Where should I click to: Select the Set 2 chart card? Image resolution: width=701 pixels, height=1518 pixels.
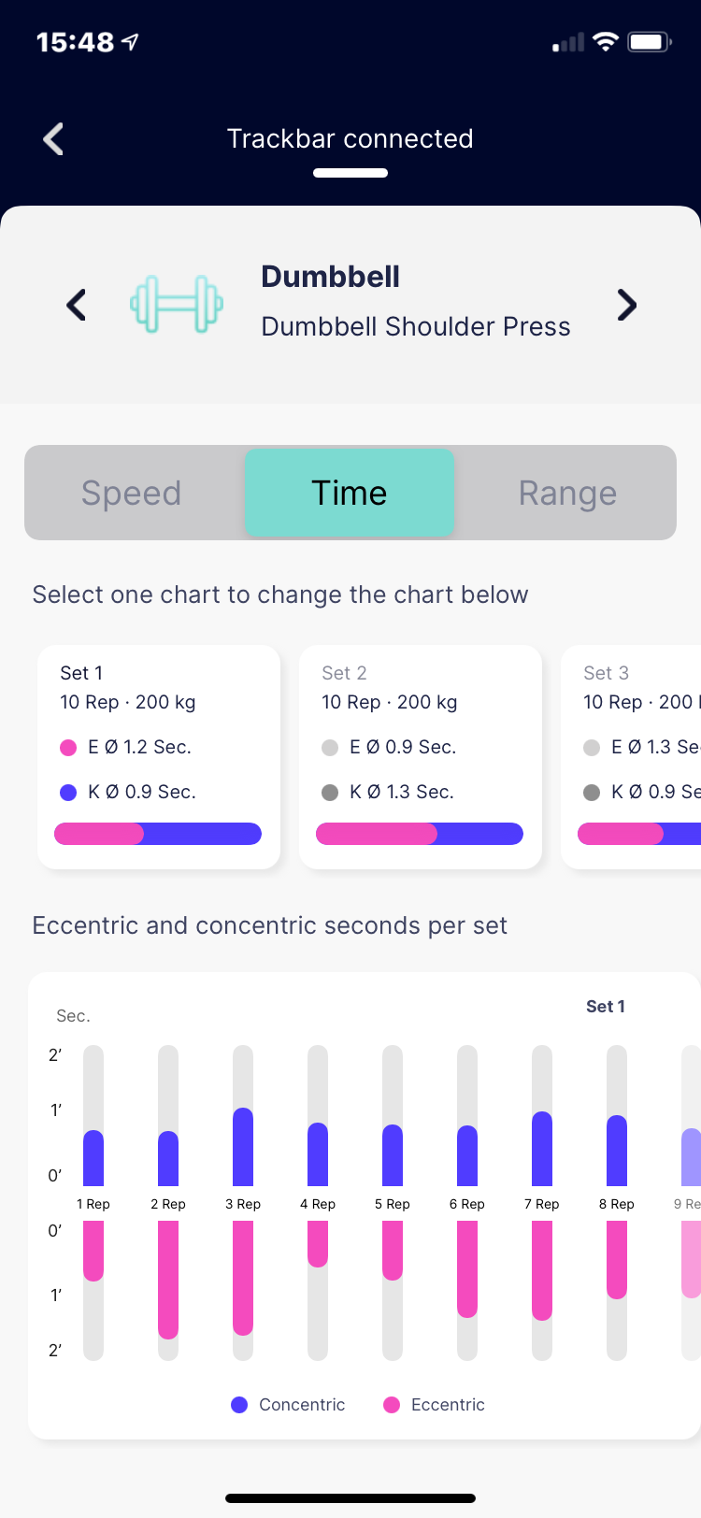[x=419, y=757]
